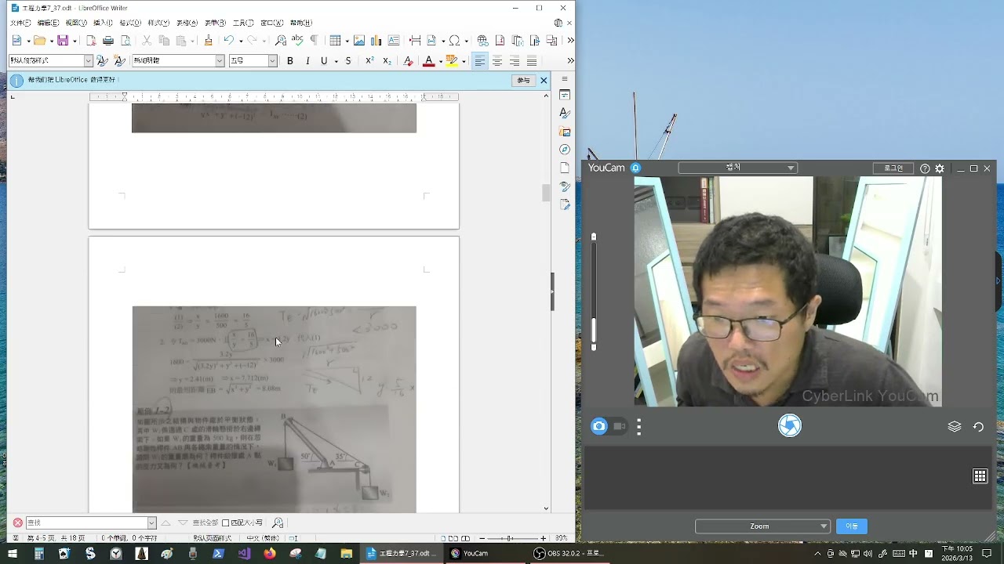Save the document with the floppy icon
The width and height of the screenshot is (1004, 564).
pyautogui.click(x=63, y=41)
